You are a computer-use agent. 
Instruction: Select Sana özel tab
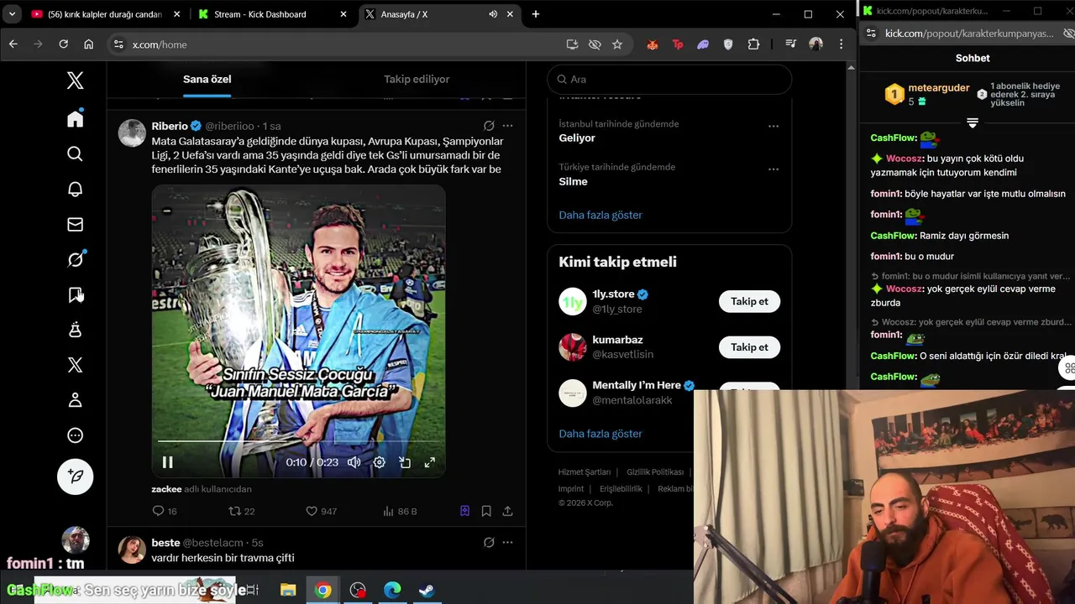coord(207,79)
